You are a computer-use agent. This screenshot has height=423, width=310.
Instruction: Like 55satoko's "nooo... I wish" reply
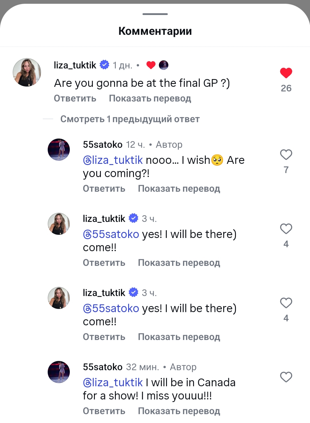[286, 155]
